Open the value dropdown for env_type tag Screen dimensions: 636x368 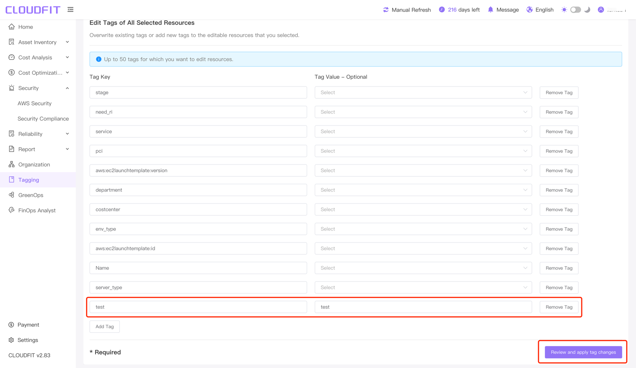423,229
